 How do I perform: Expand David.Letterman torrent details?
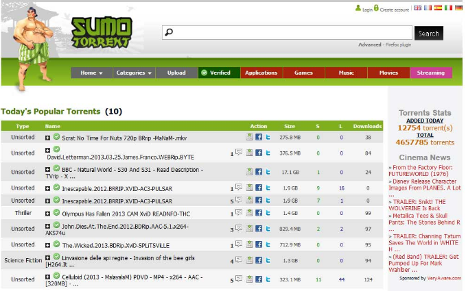point(47,151)
